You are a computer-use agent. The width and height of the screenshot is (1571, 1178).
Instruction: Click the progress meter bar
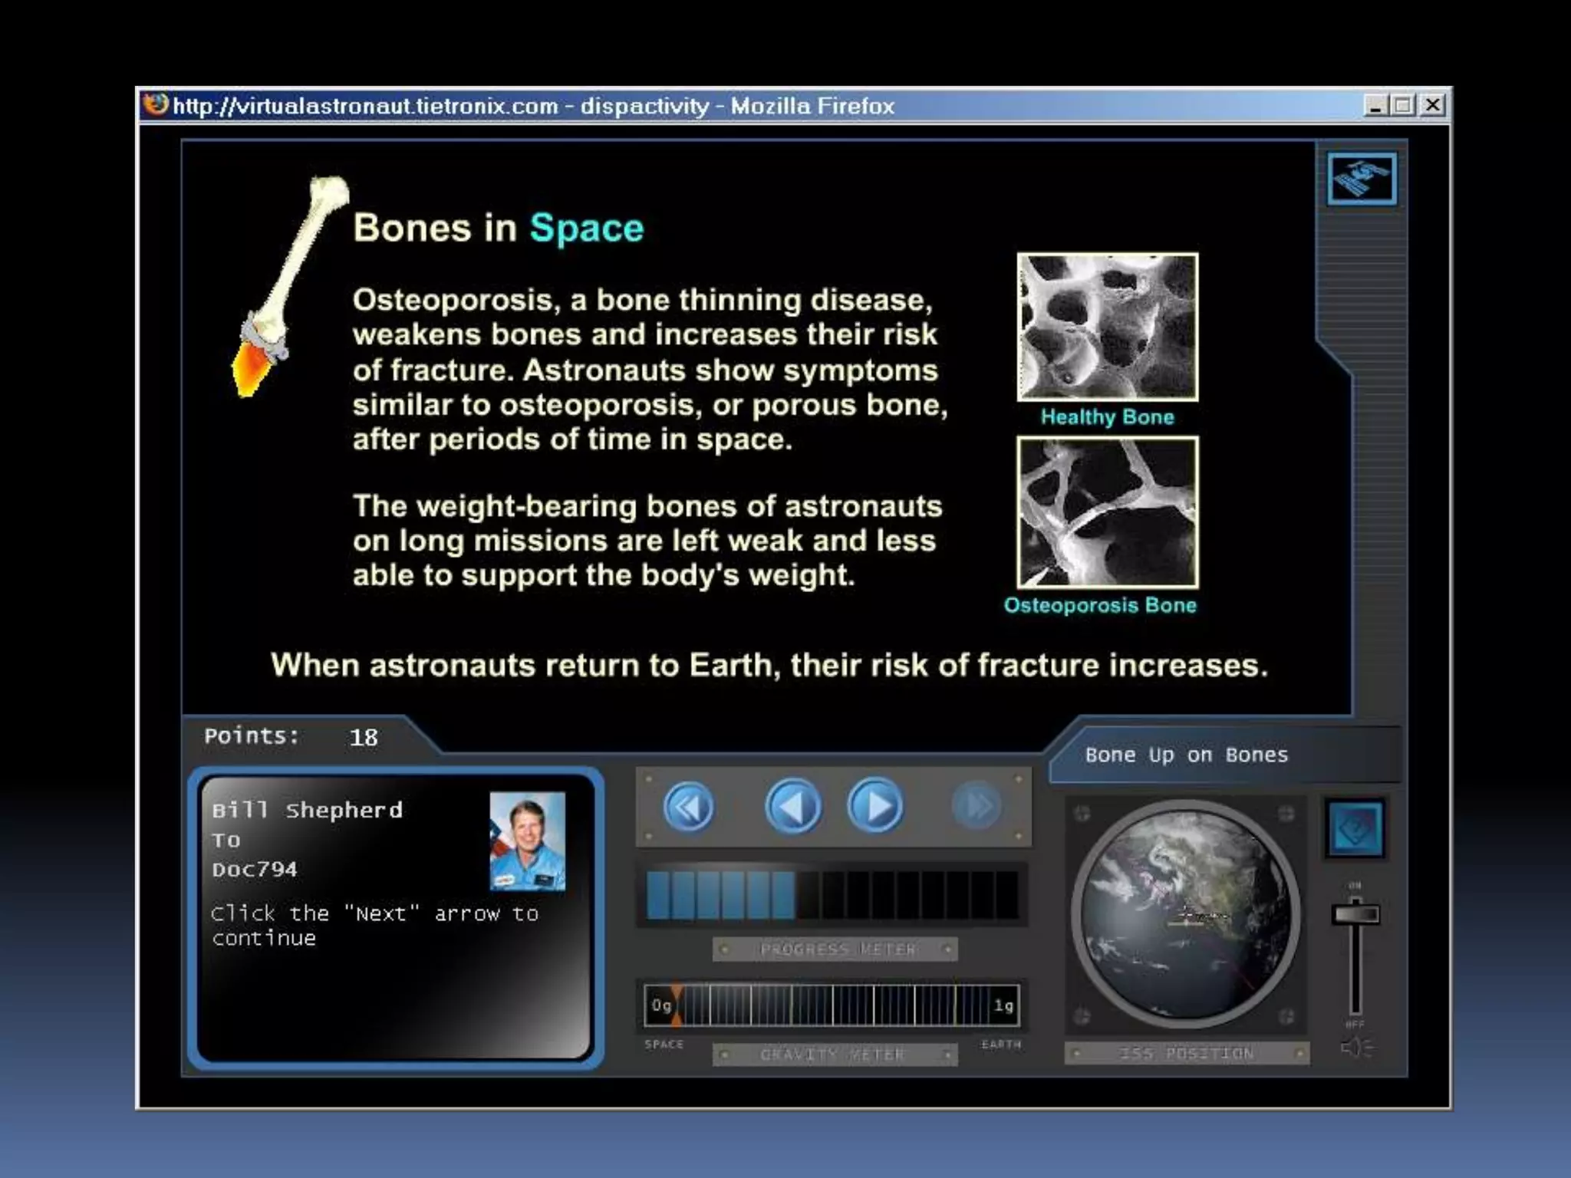(832, 894)
